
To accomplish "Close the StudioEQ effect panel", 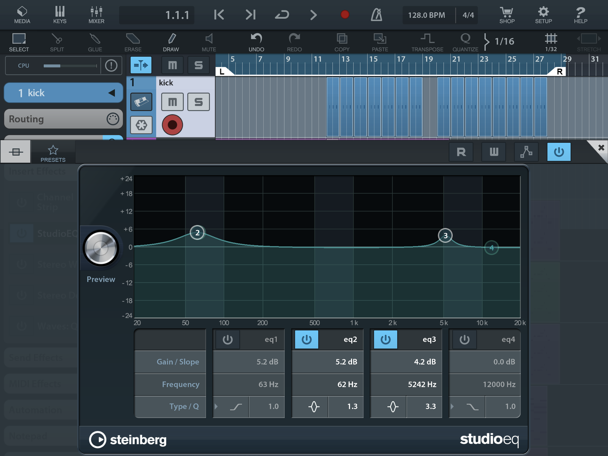I will coord(601,148).
